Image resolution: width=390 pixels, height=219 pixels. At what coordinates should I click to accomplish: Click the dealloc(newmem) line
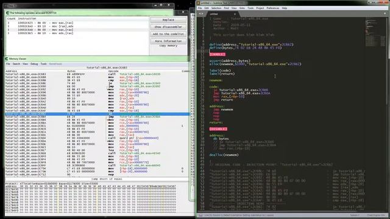coord(224,155)
